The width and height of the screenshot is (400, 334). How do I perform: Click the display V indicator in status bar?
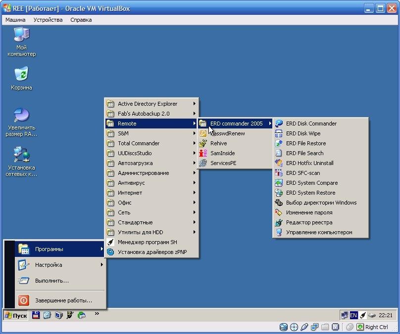click(x=335, y=327)
